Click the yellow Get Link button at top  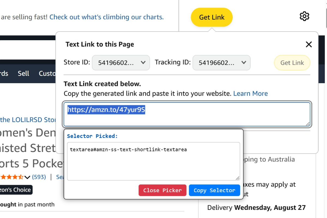(x=212, y=17)
